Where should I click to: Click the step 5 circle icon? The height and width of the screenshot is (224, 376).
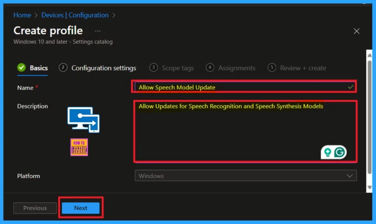272,67
